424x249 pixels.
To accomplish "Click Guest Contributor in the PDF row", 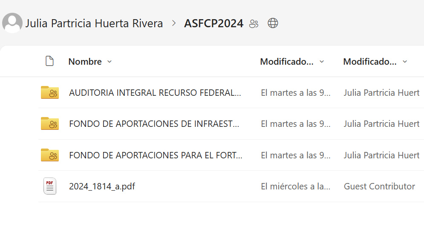I will coord(379,186).
